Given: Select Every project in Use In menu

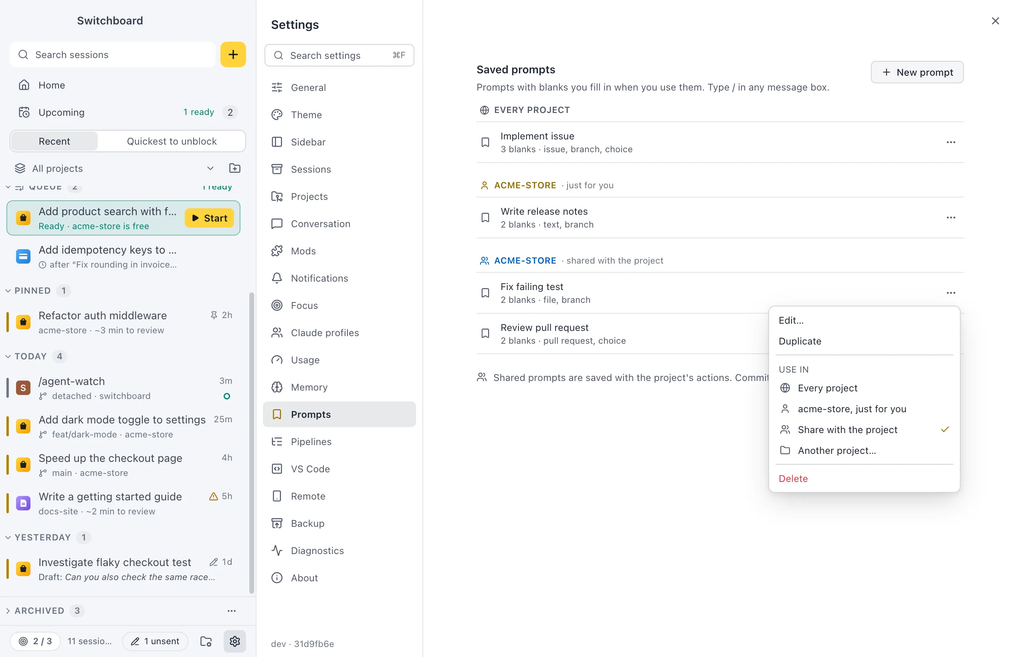Looking at the screenshot, I should tap(864, 388).
